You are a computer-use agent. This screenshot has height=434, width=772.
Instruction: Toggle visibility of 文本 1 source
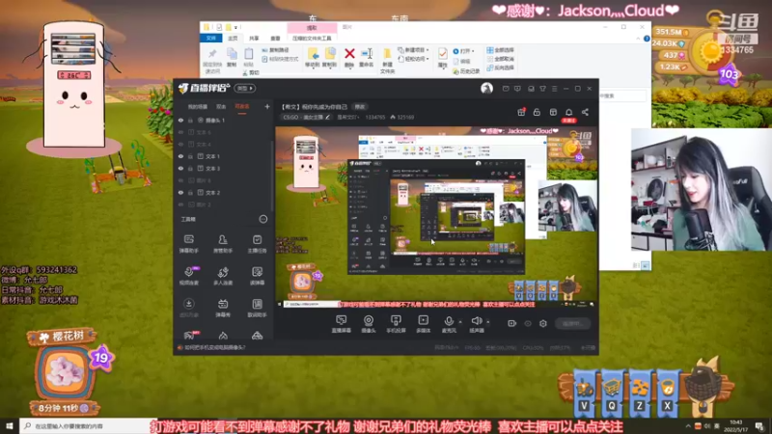pos(180,156)
